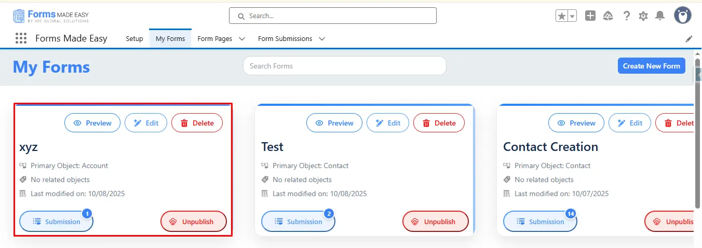The height and width of the screenshot is (248, 702).
Task: Click the Favorites star icon
Action: point(562,16)
